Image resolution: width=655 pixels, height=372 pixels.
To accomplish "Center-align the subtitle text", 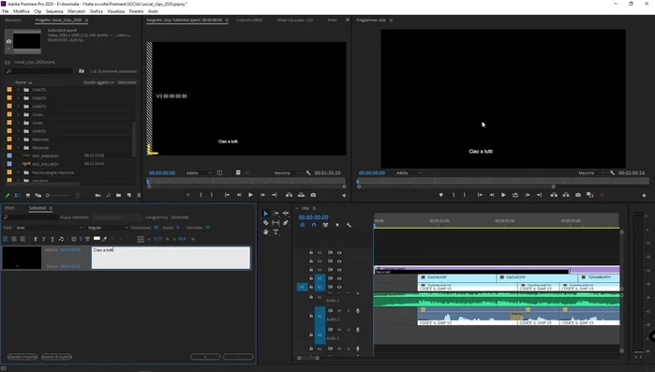I will pyautogui.click(x=14, y=239).
